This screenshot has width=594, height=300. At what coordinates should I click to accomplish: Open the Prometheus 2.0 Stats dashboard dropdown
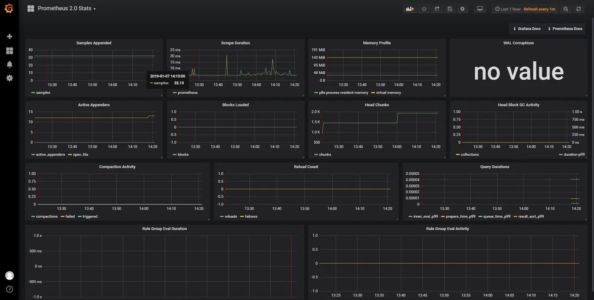62,8
